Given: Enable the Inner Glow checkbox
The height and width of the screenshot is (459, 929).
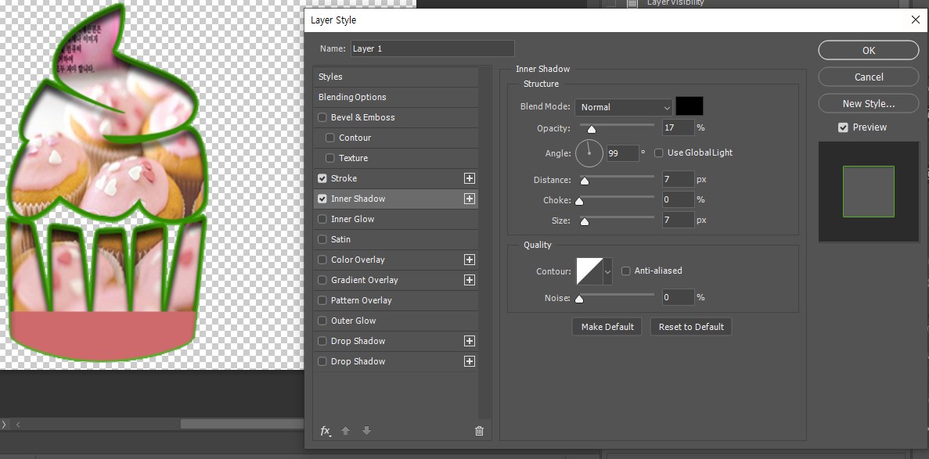Looking at the screenshot, I should point(322,219).
